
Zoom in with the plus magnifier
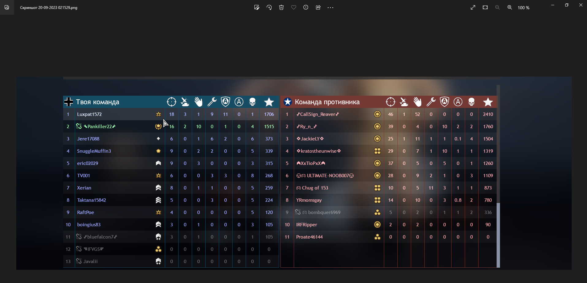510,7
